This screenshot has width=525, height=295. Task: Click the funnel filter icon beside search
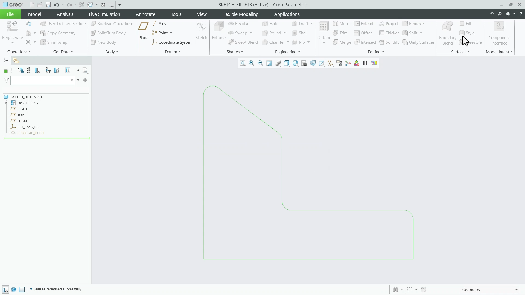[7, 80]
